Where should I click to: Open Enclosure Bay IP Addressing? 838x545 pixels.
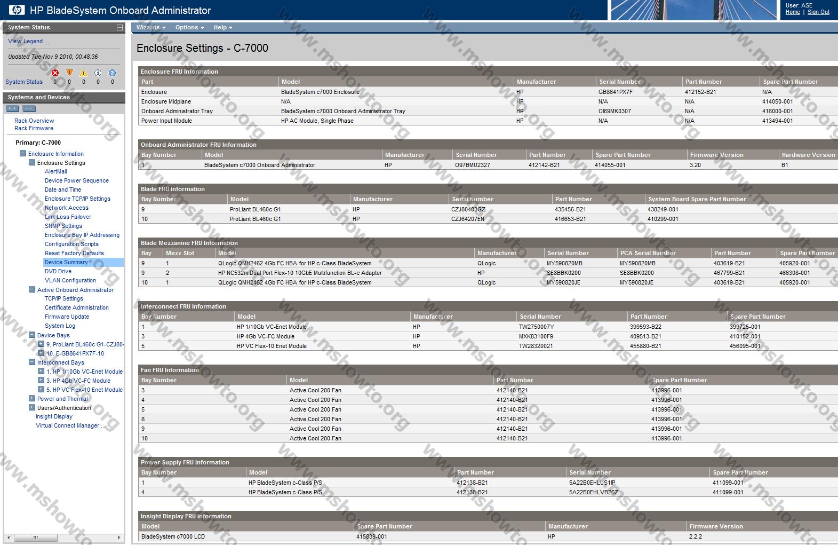point(82,235)
